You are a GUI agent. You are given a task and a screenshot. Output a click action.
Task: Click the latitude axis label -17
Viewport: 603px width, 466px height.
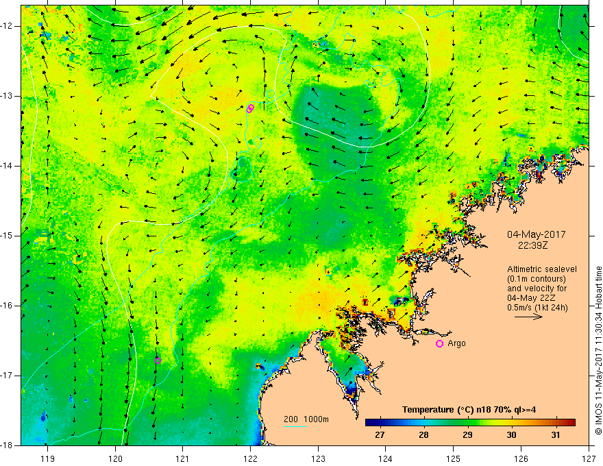(7, 376)
